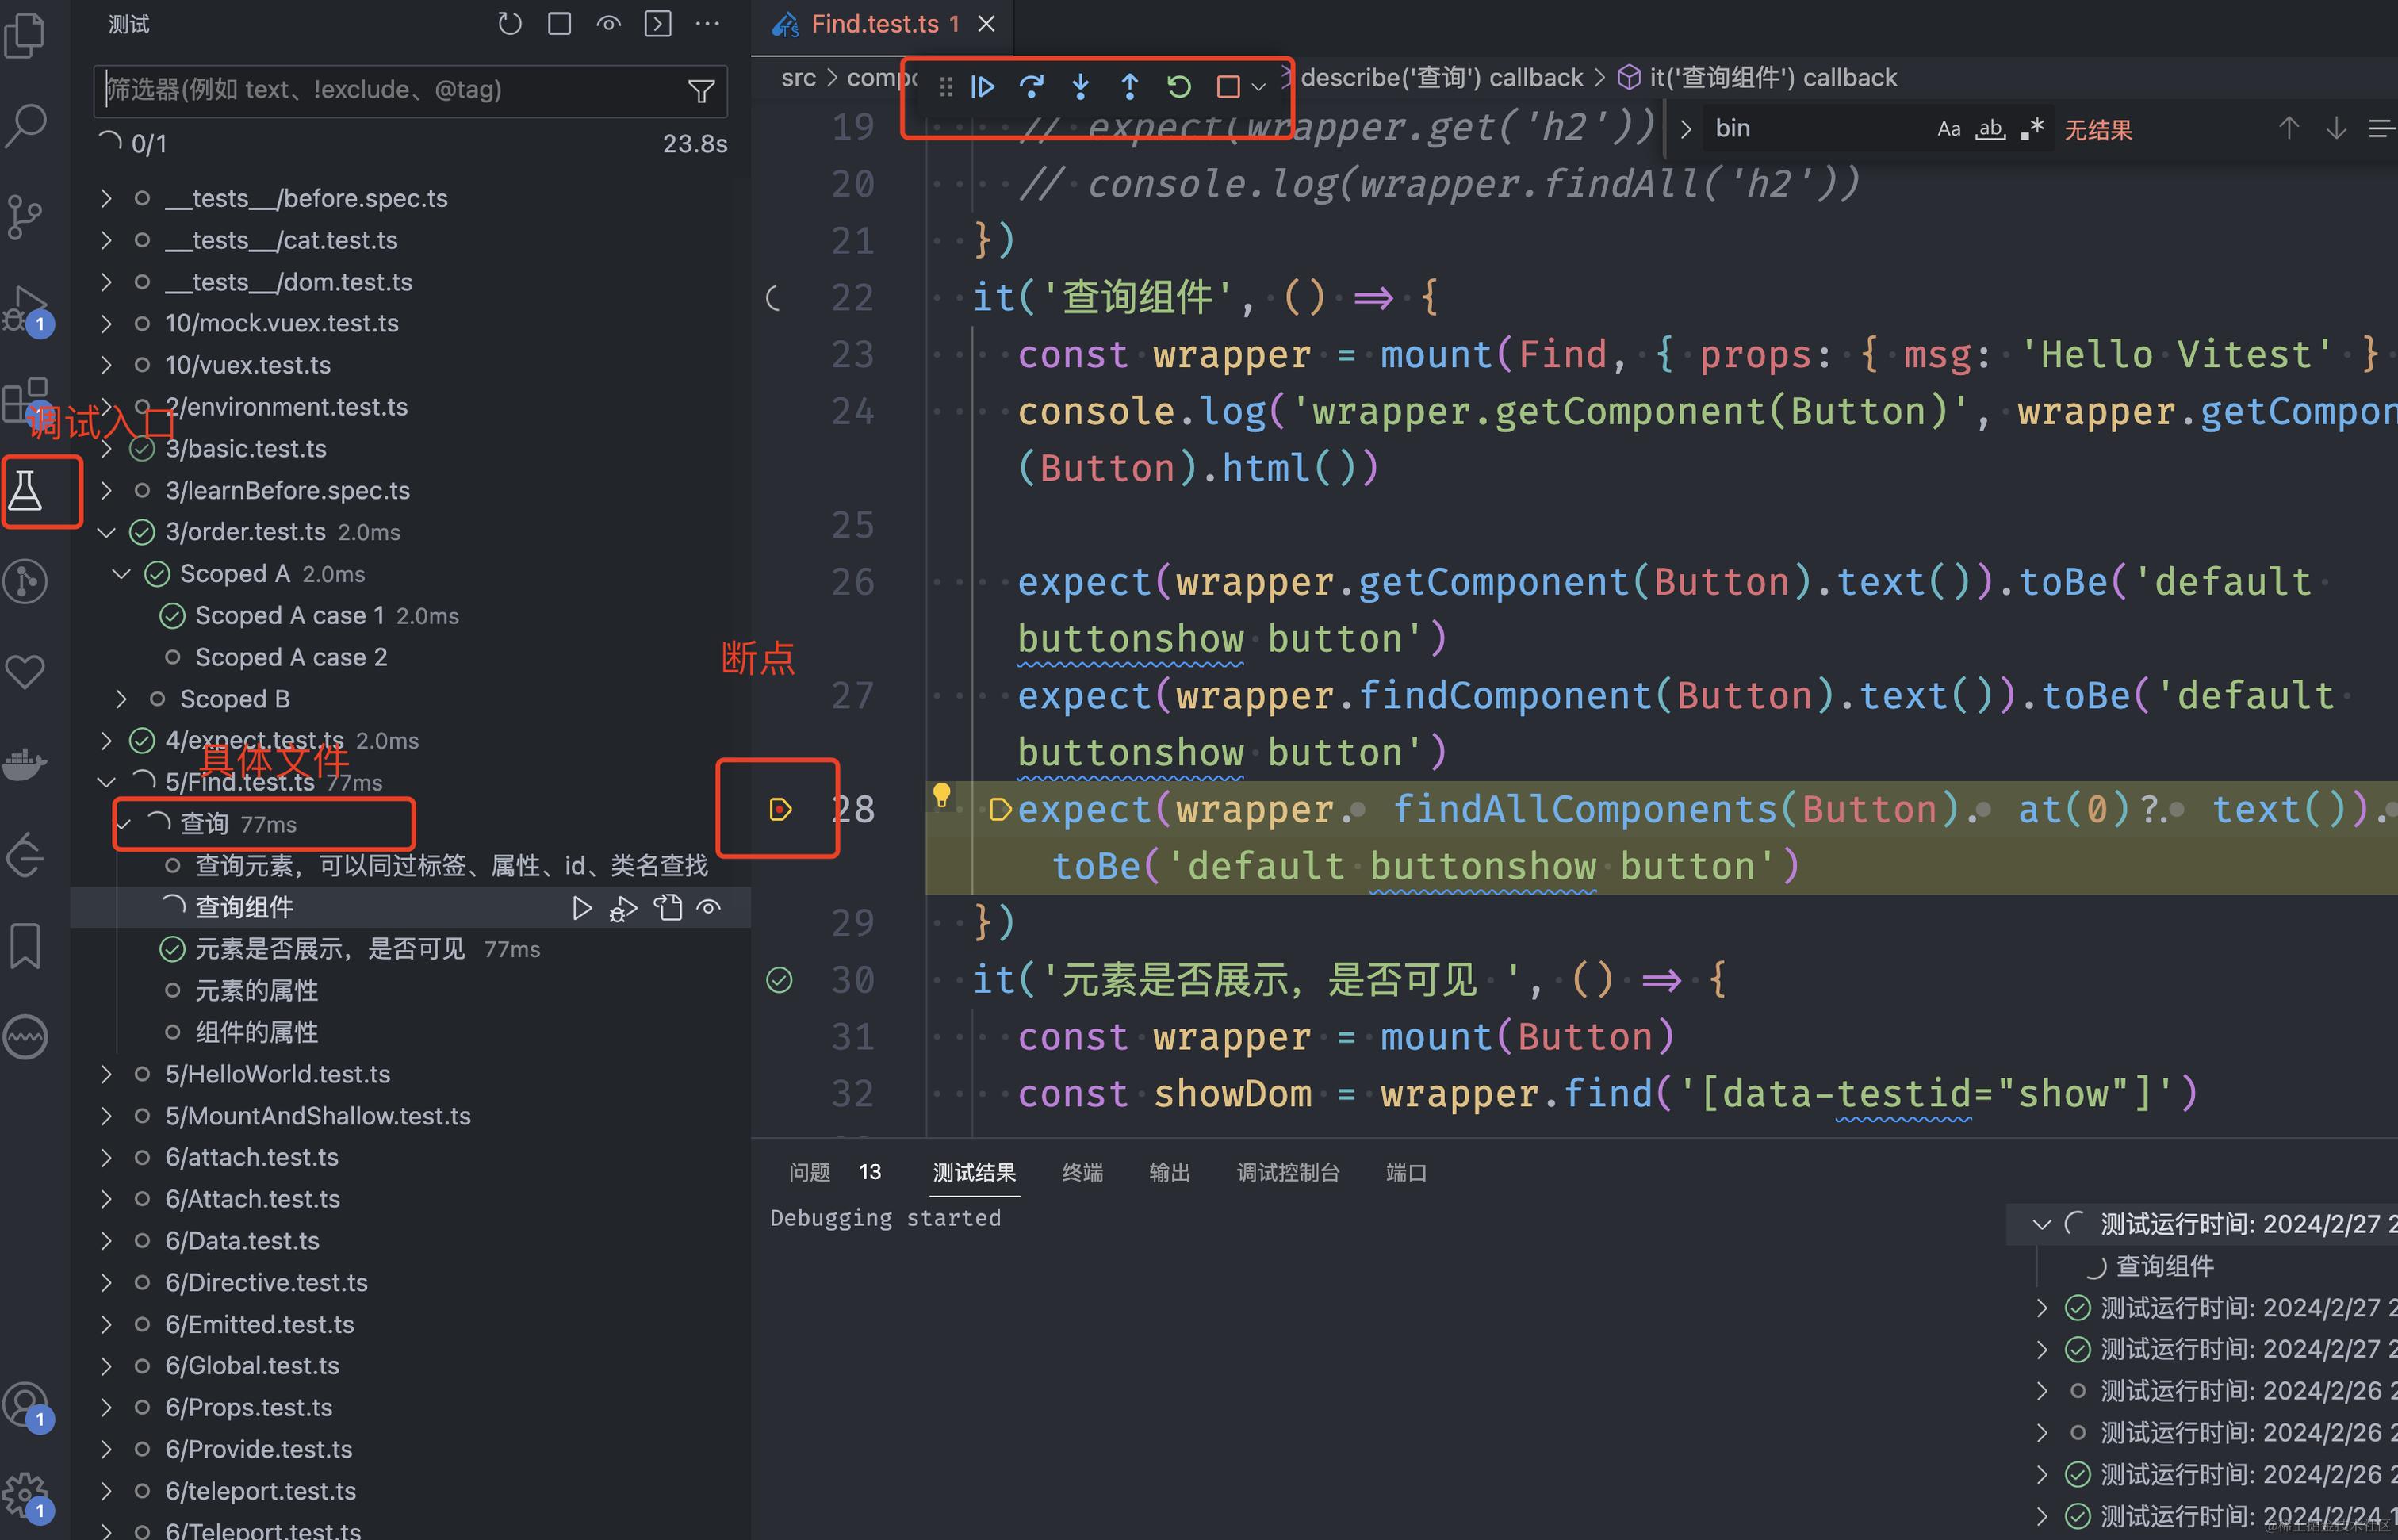Run the 查询组件 test with play button
This screenshot has width=2398, height=1540.
click(581, 907)
